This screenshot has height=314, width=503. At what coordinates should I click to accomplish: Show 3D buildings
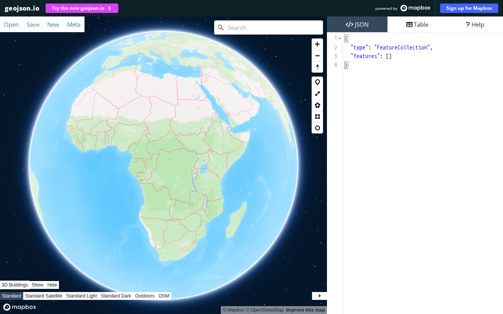pos(37,285)
